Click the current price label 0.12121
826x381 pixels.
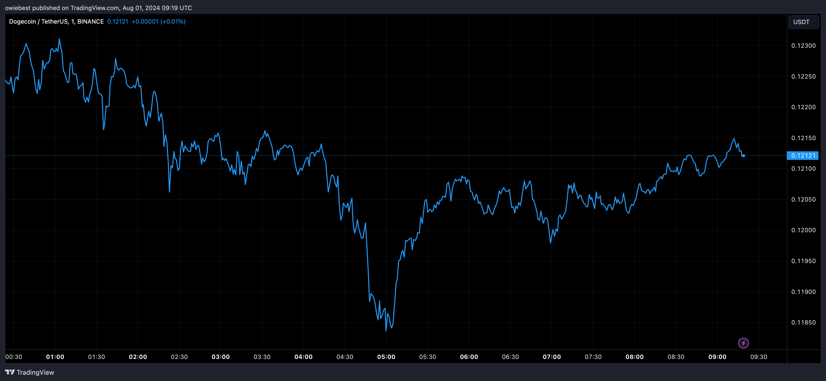[x=803, y=156]
